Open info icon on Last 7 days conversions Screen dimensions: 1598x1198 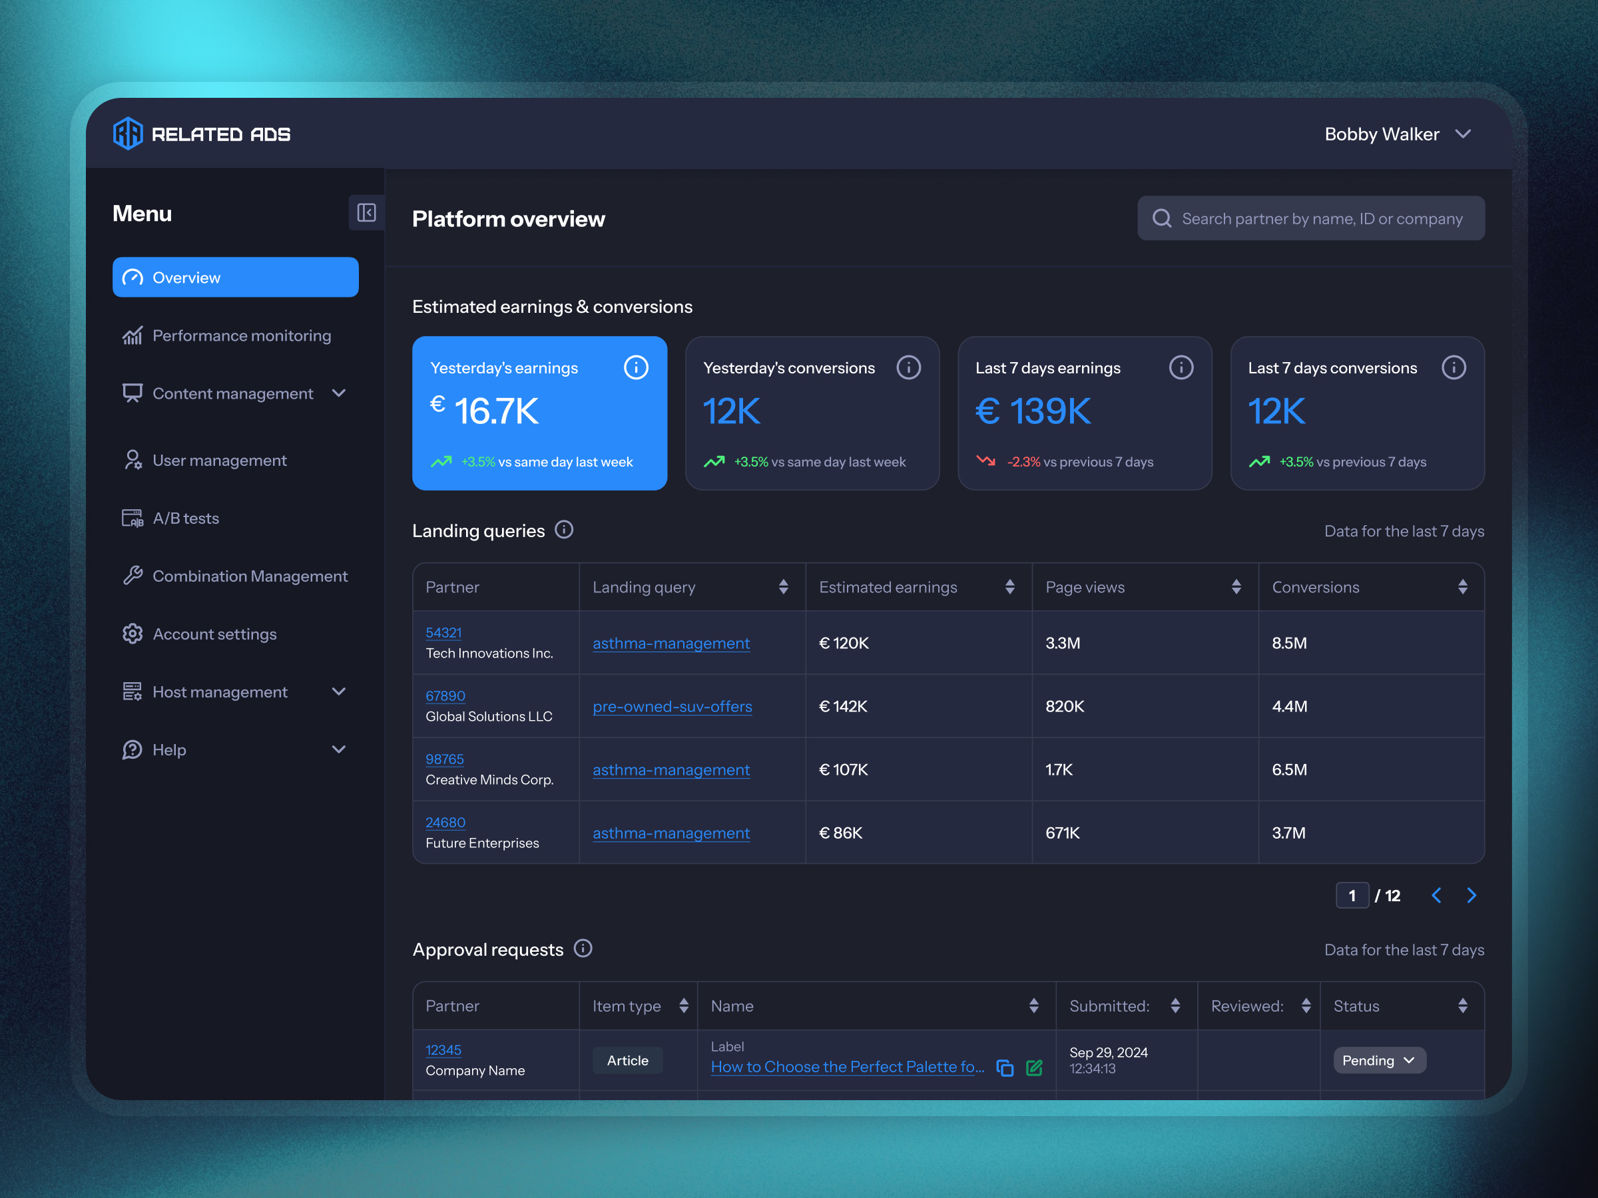coord(1454,367)
